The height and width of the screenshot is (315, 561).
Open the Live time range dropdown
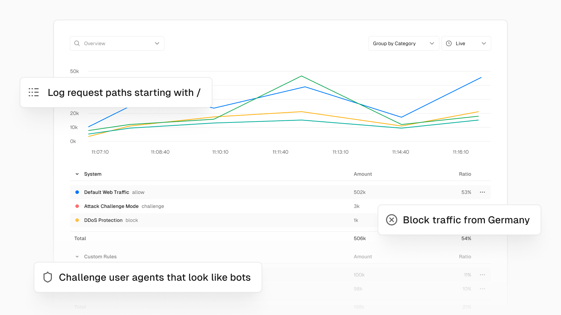click(x=466, y=43)
